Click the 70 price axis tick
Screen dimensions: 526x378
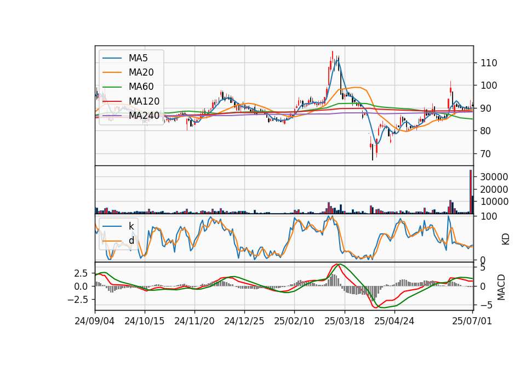[486, 154]
